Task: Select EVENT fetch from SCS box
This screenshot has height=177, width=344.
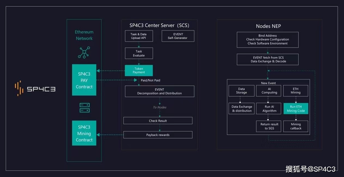Action: (268, 60)
